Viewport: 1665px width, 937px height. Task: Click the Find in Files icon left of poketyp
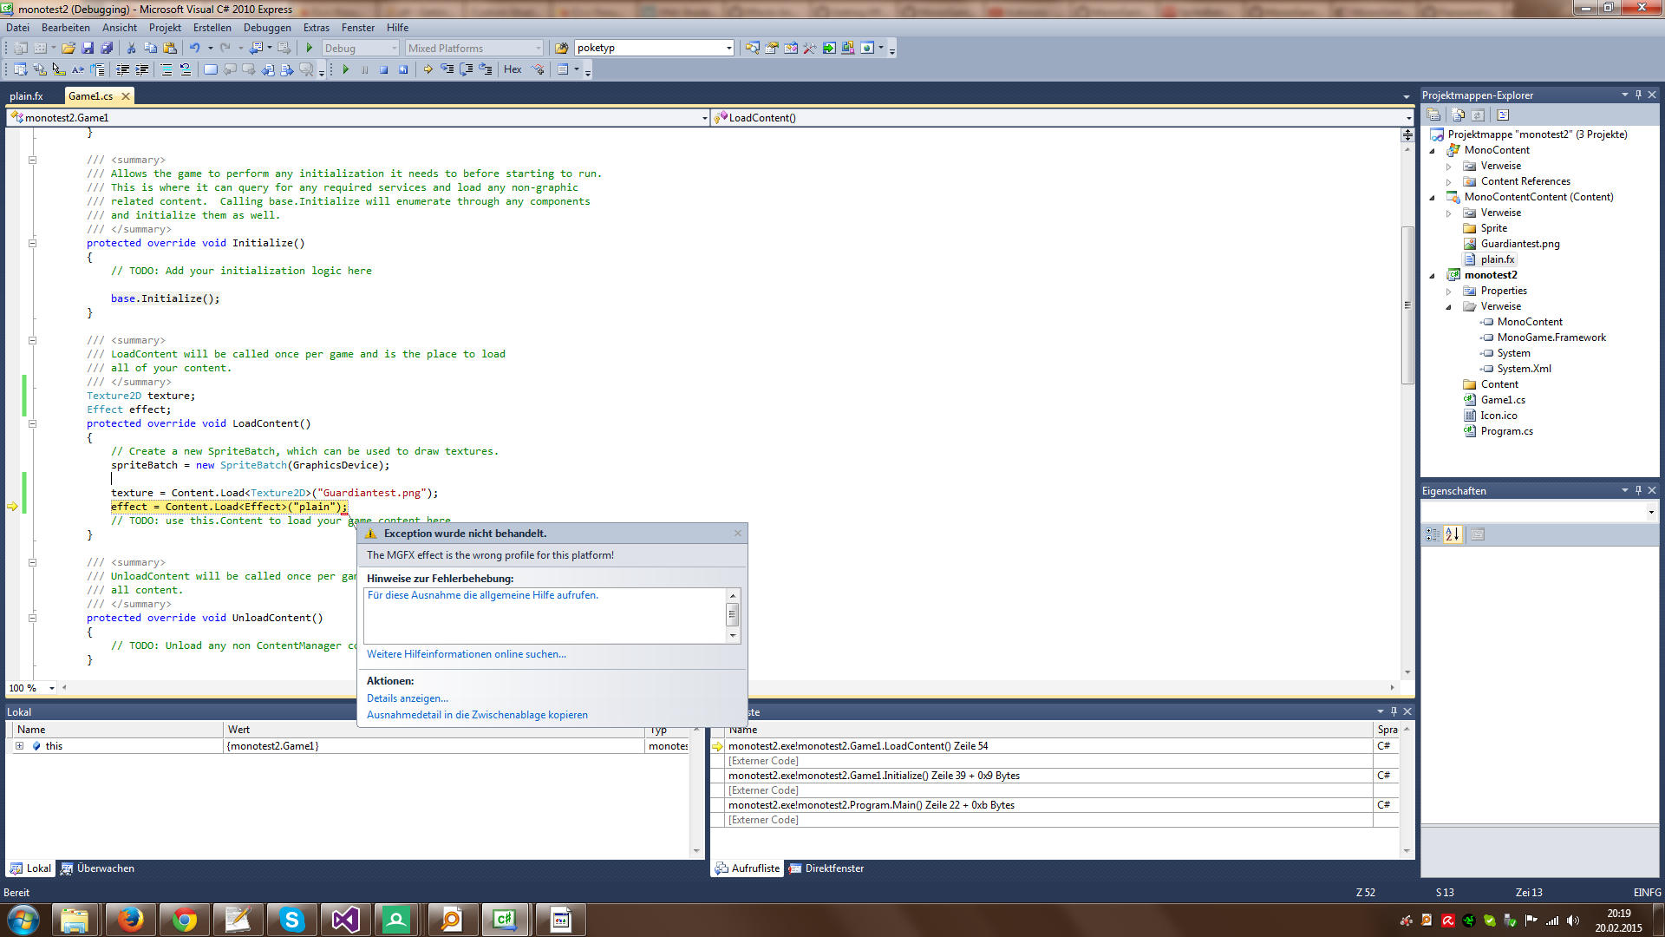pyautogui.click(x=561, y=49)
